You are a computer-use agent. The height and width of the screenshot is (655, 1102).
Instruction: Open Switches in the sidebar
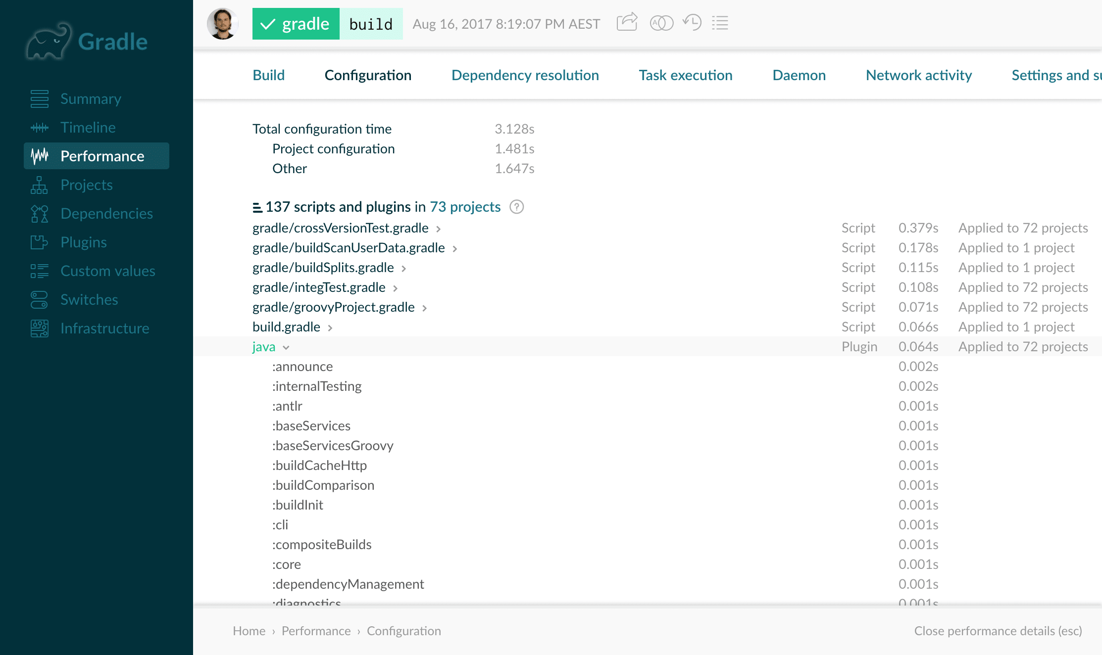[x=89, y=300]
